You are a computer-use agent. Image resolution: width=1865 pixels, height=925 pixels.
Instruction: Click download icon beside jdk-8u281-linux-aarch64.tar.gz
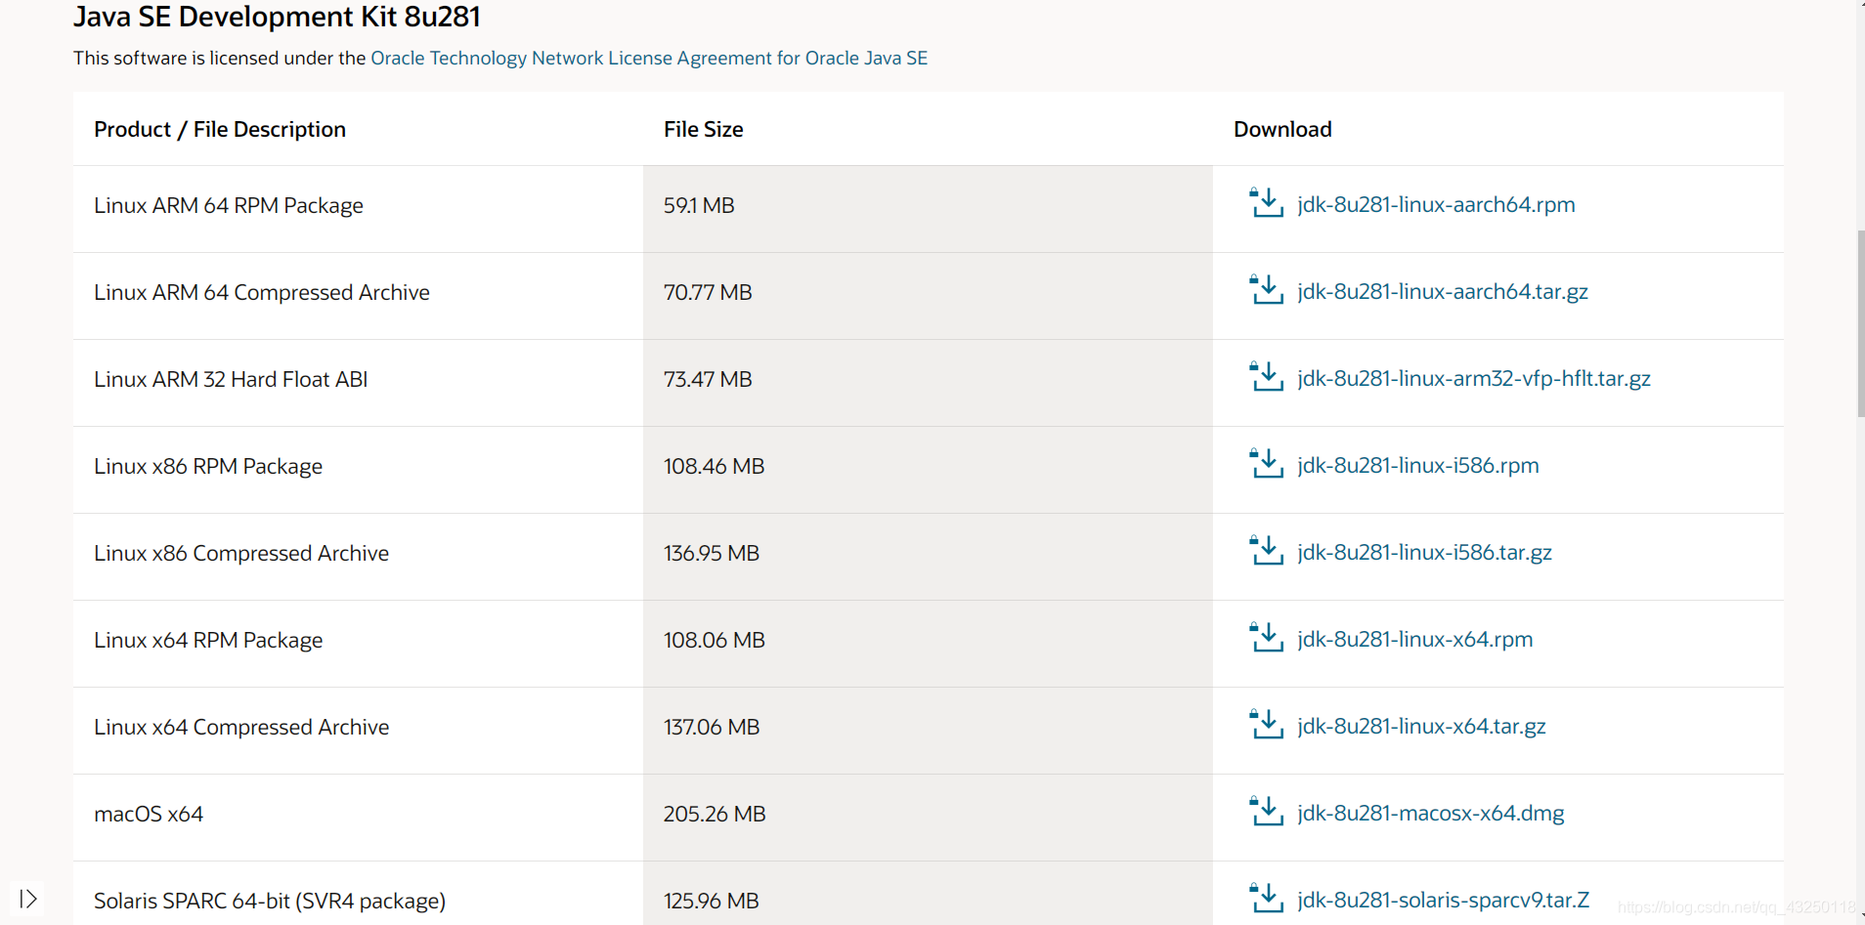tap(1266, 290)
